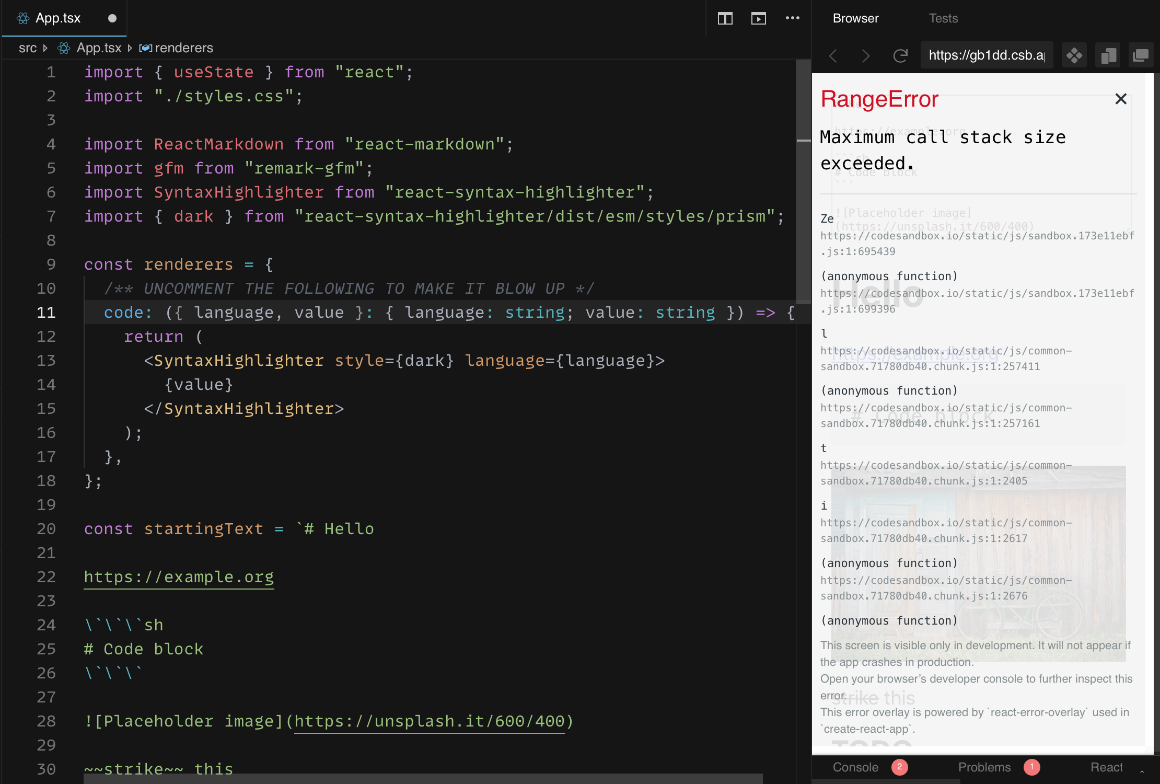Click the forward navigation arrow
This screenshot has width=1160, height=784.
[x=866, y=55]
